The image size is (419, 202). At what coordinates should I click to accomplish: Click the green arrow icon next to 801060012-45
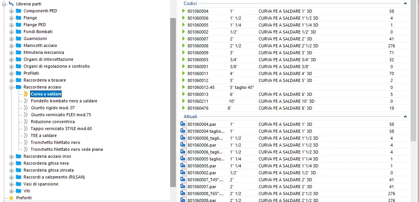184,87
